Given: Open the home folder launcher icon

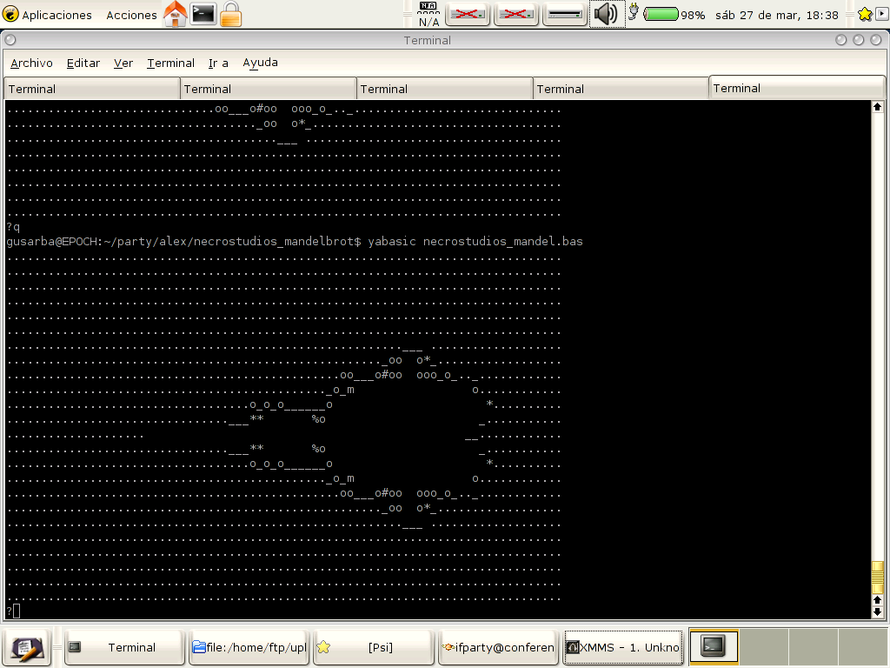Looking at the screenshot, I should [x=175, y=14].
